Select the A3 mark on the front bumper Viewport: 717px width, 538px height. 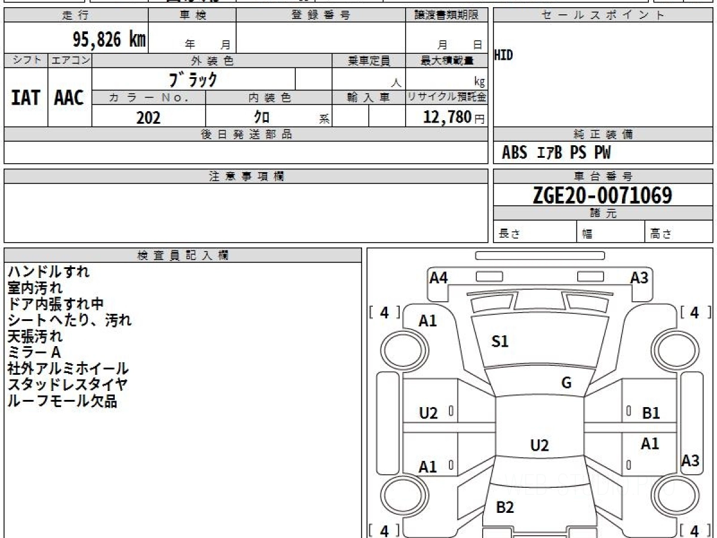point(639,277)
